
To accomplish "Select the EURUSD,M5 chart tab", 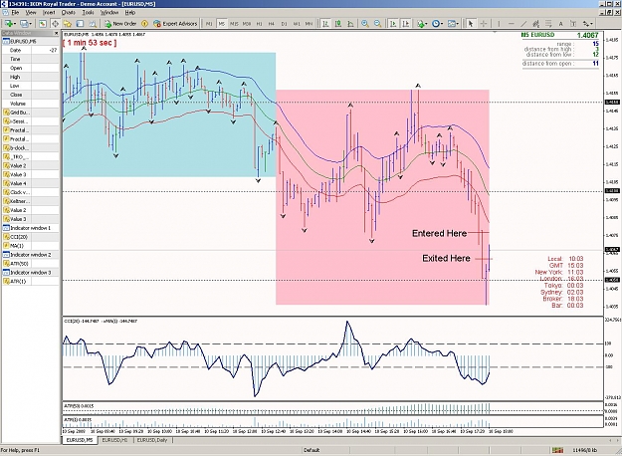I will (x=80, y=440).
